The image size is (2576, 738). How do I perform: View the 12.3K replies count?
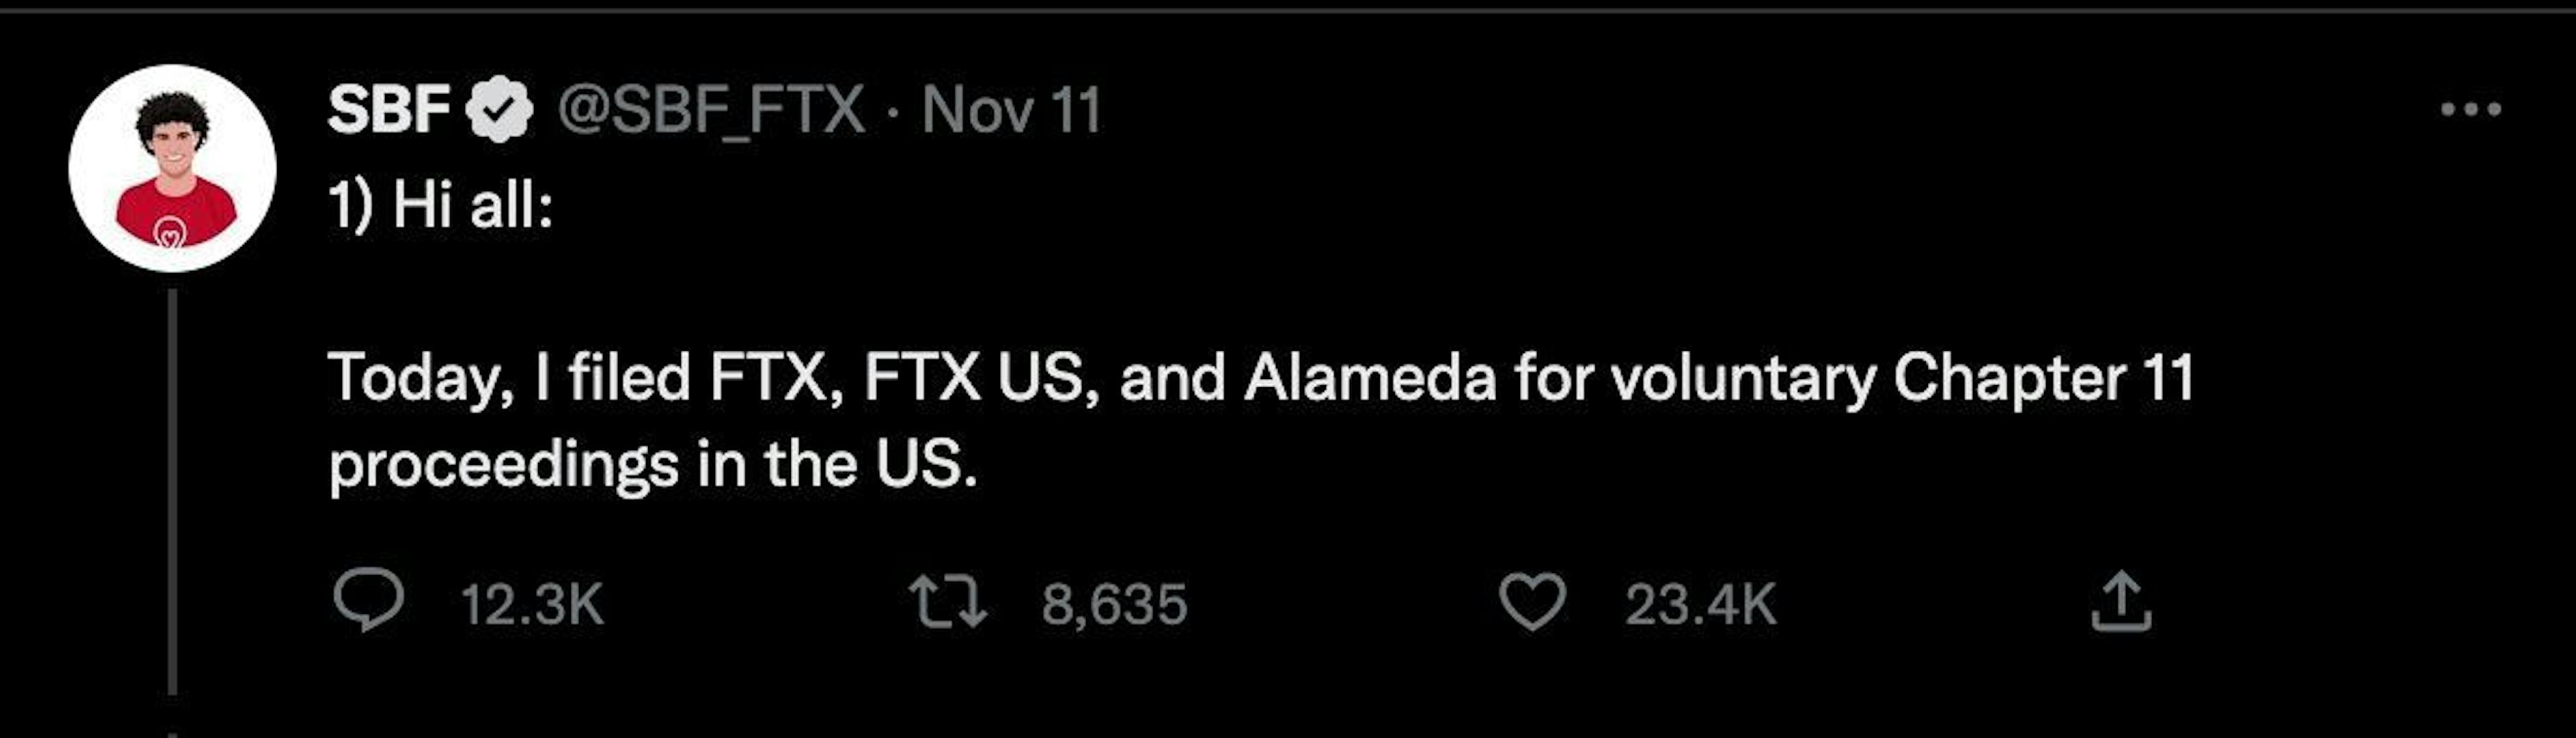tap(532, 605)
